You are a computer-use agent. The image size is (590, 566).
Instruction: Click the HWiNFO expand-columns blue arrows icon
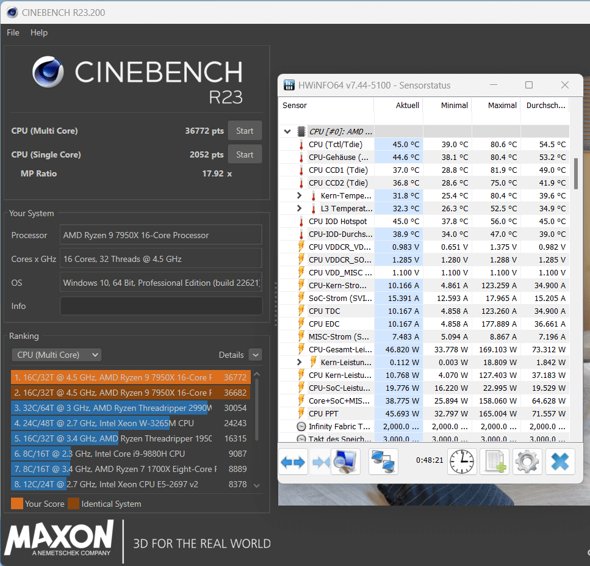click(x=293, y=462)
